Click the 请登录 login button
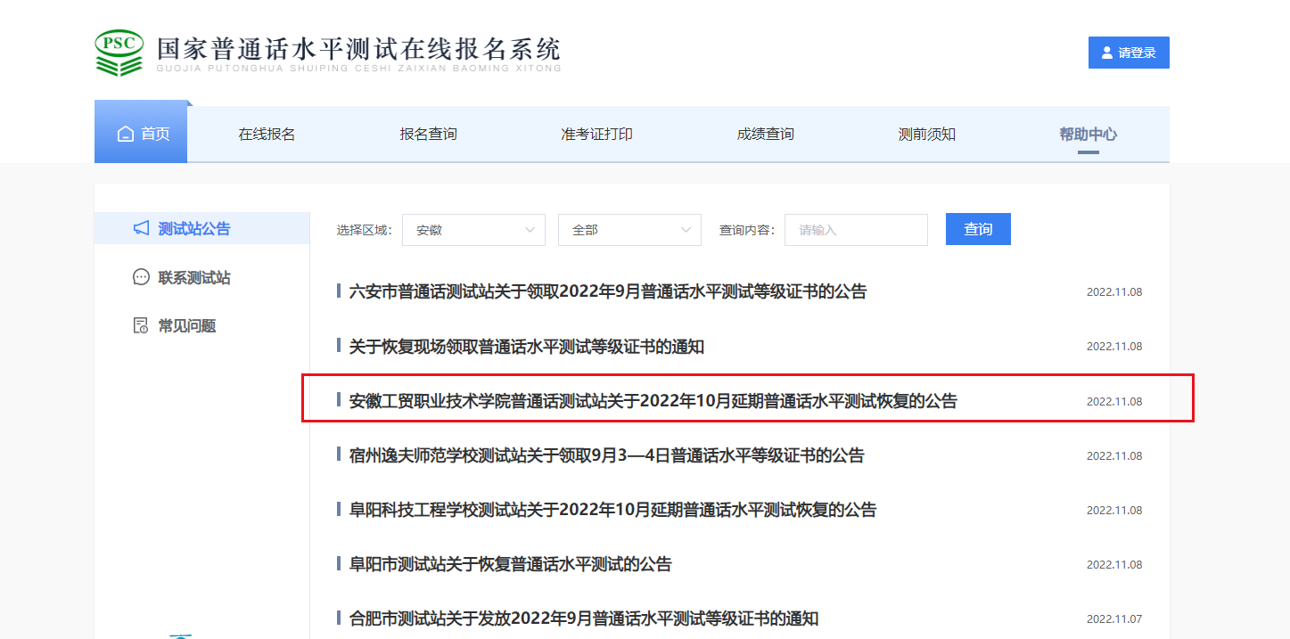The image size is (1290, 639). (x=1129, y=53)
